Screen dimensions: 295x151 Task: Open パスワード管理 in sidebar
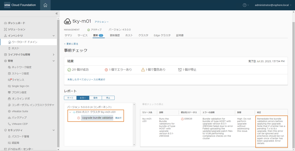click(x=20, y=136)
